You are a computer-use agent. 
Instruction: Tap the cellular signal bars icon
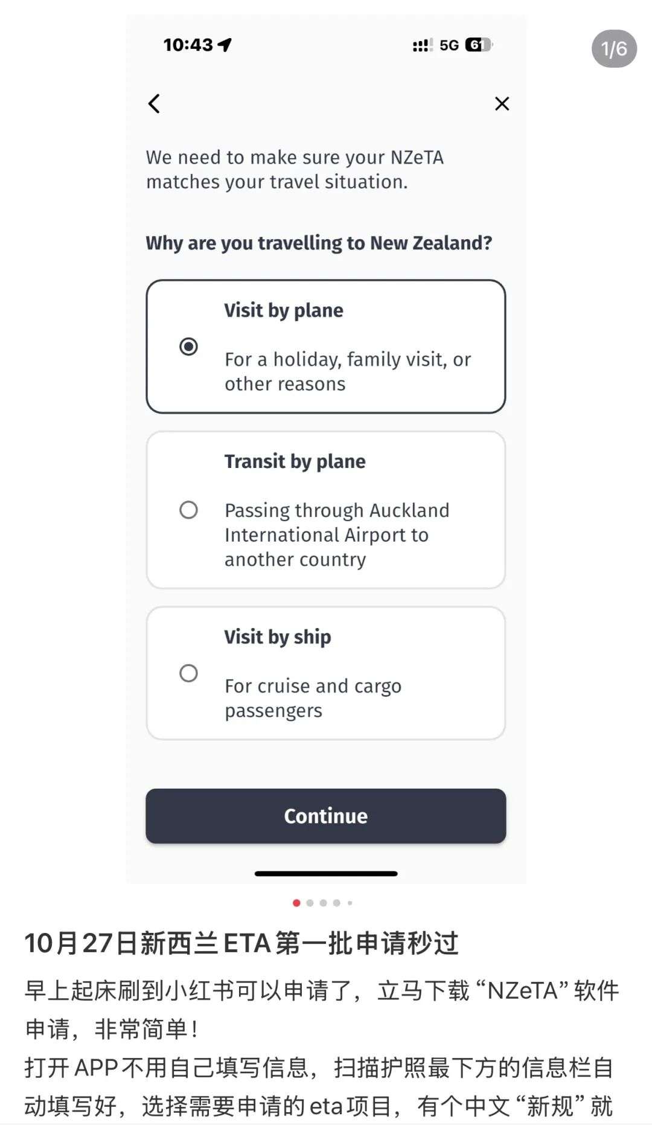pyautogui.click(x=422, y=45)
